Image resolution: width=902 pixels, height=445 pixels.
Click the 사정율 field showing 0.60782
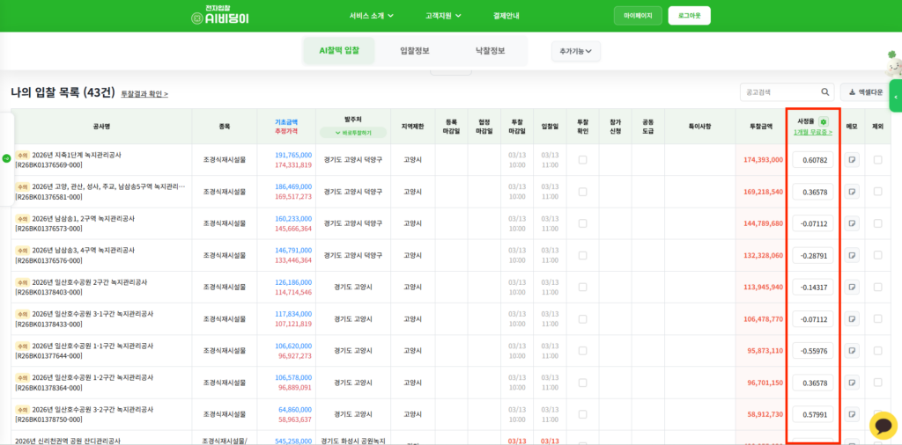pyautogui.click(x=812, y=160)
